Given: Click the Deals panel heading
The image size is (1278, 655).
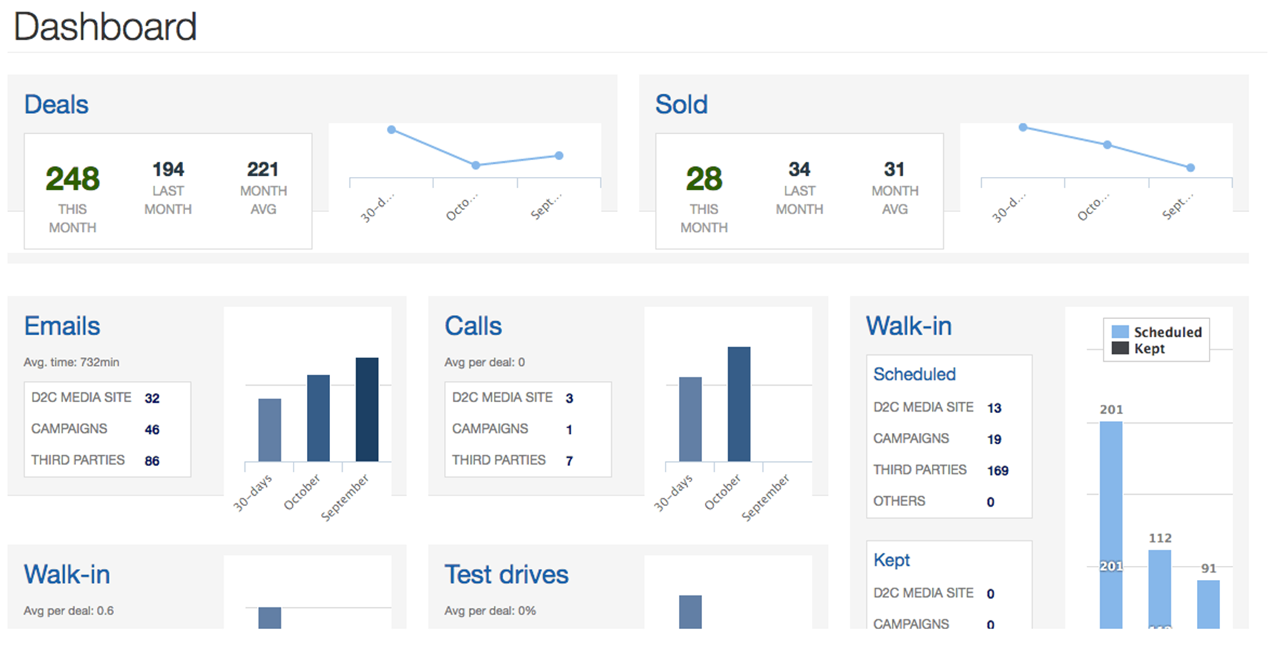Looking at the screenshot, I should [57, 104].
